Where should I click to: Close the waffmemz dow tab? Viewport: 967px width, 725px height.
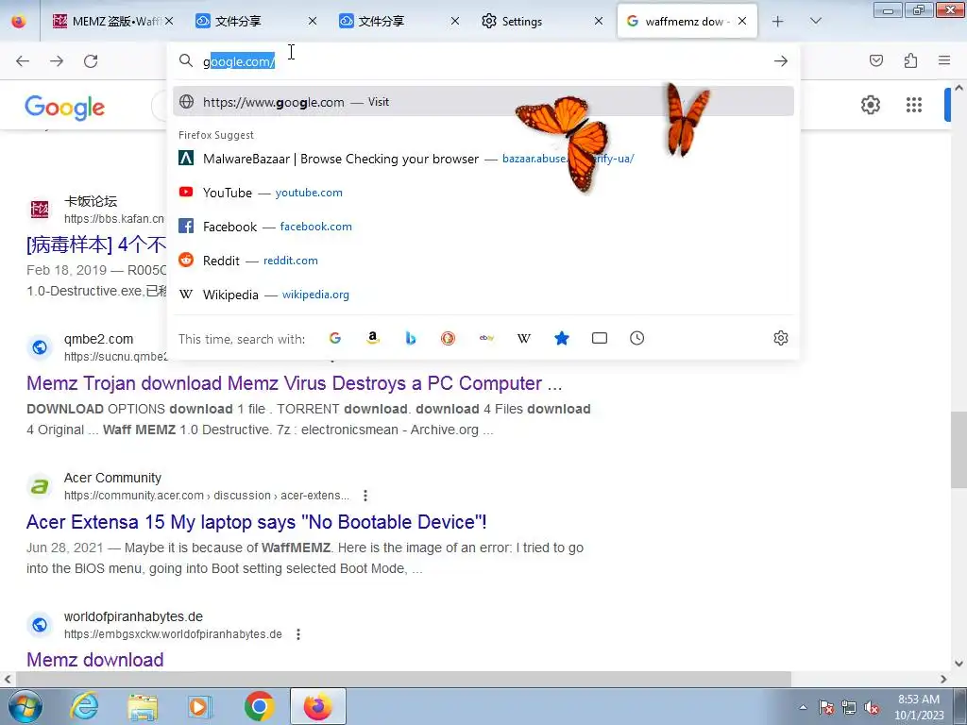click(742, 21)
